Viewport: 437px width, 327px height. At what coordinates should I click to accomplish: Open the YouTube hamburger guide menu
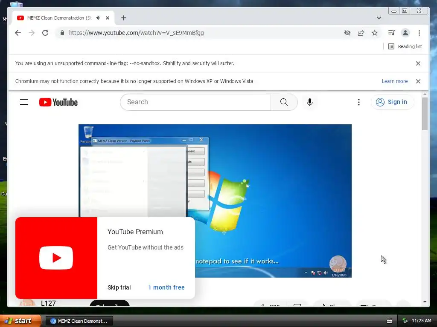24,102
